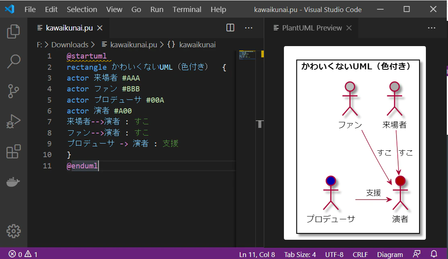Close the kawaikunai.pu editor tab
448x259 pixels.
(100, 28)
